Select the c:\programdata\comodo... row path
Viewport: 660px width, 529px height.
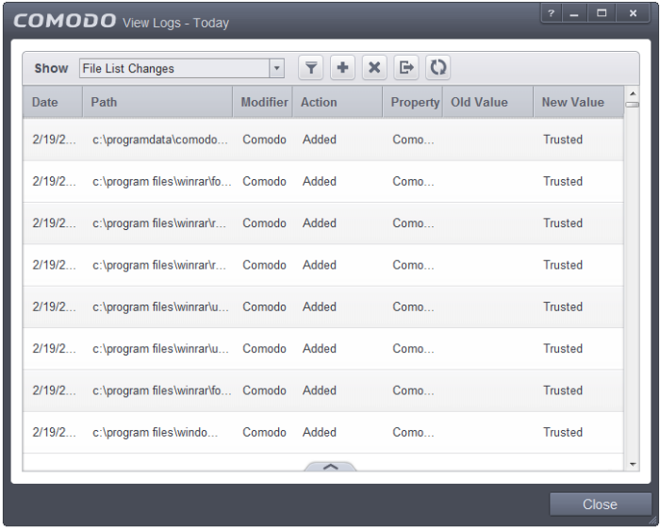pyautogui.click(x=160, y=140)
